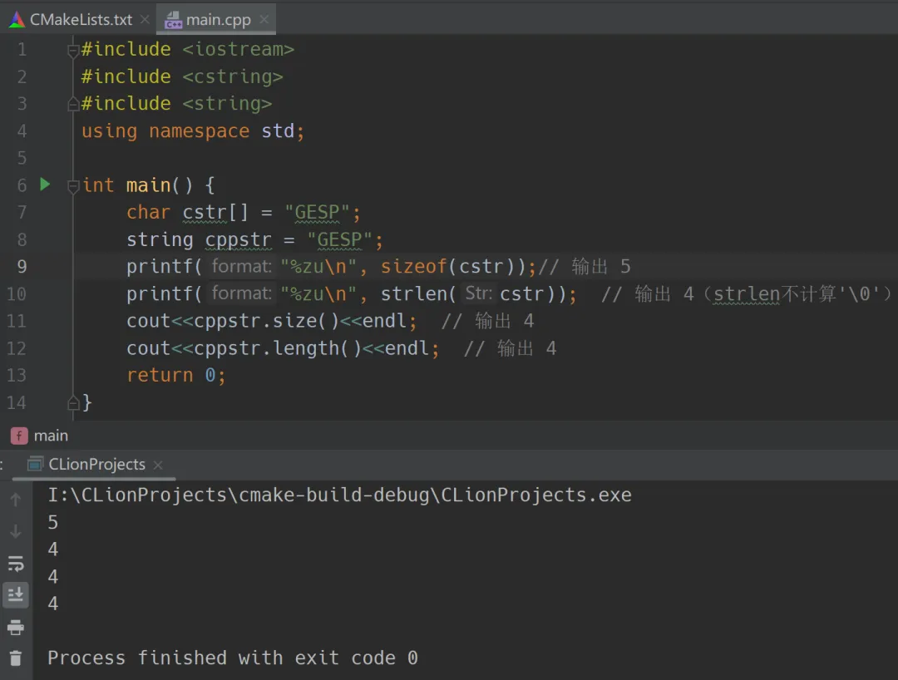Click the executable path in console output
This screenshot has height=680, width=898.
(x=339, y=495)
